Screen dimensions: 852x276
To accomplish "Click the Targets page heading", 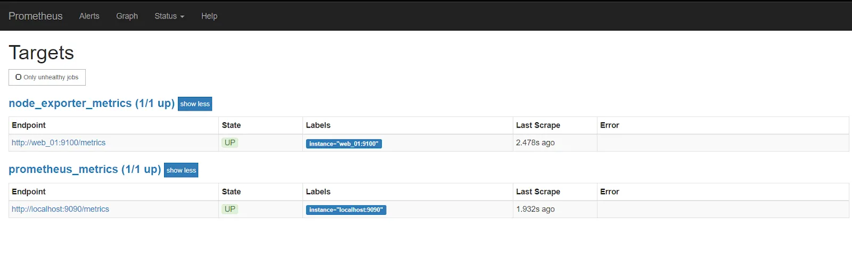I will (x=42, y=53).
